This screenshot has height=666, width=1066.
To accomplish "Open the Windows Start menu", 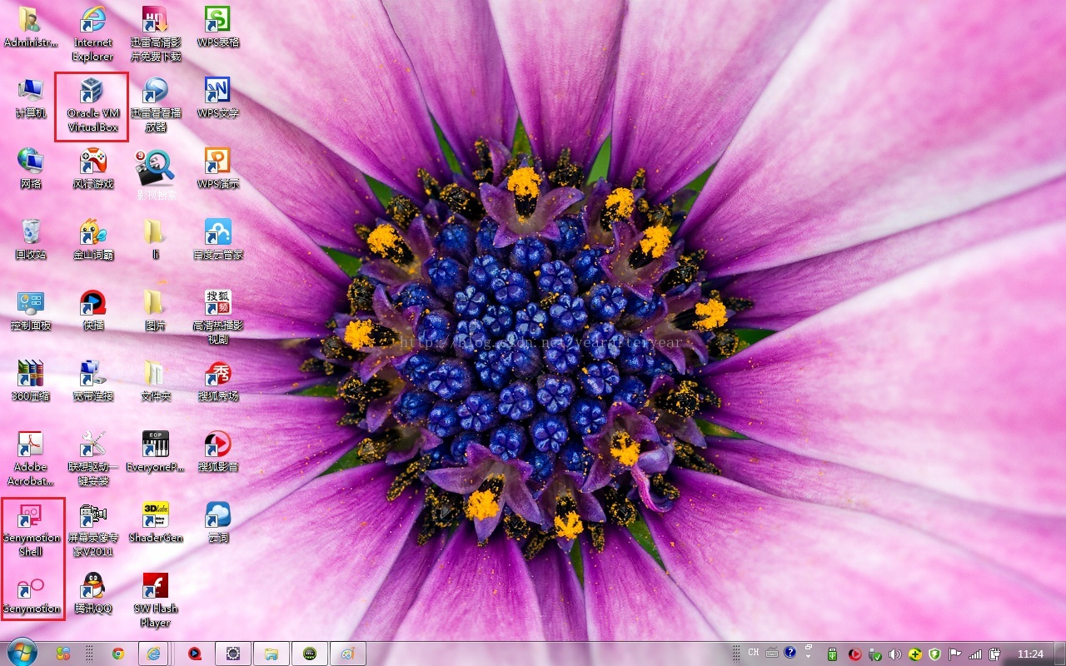I will [22, 654].
